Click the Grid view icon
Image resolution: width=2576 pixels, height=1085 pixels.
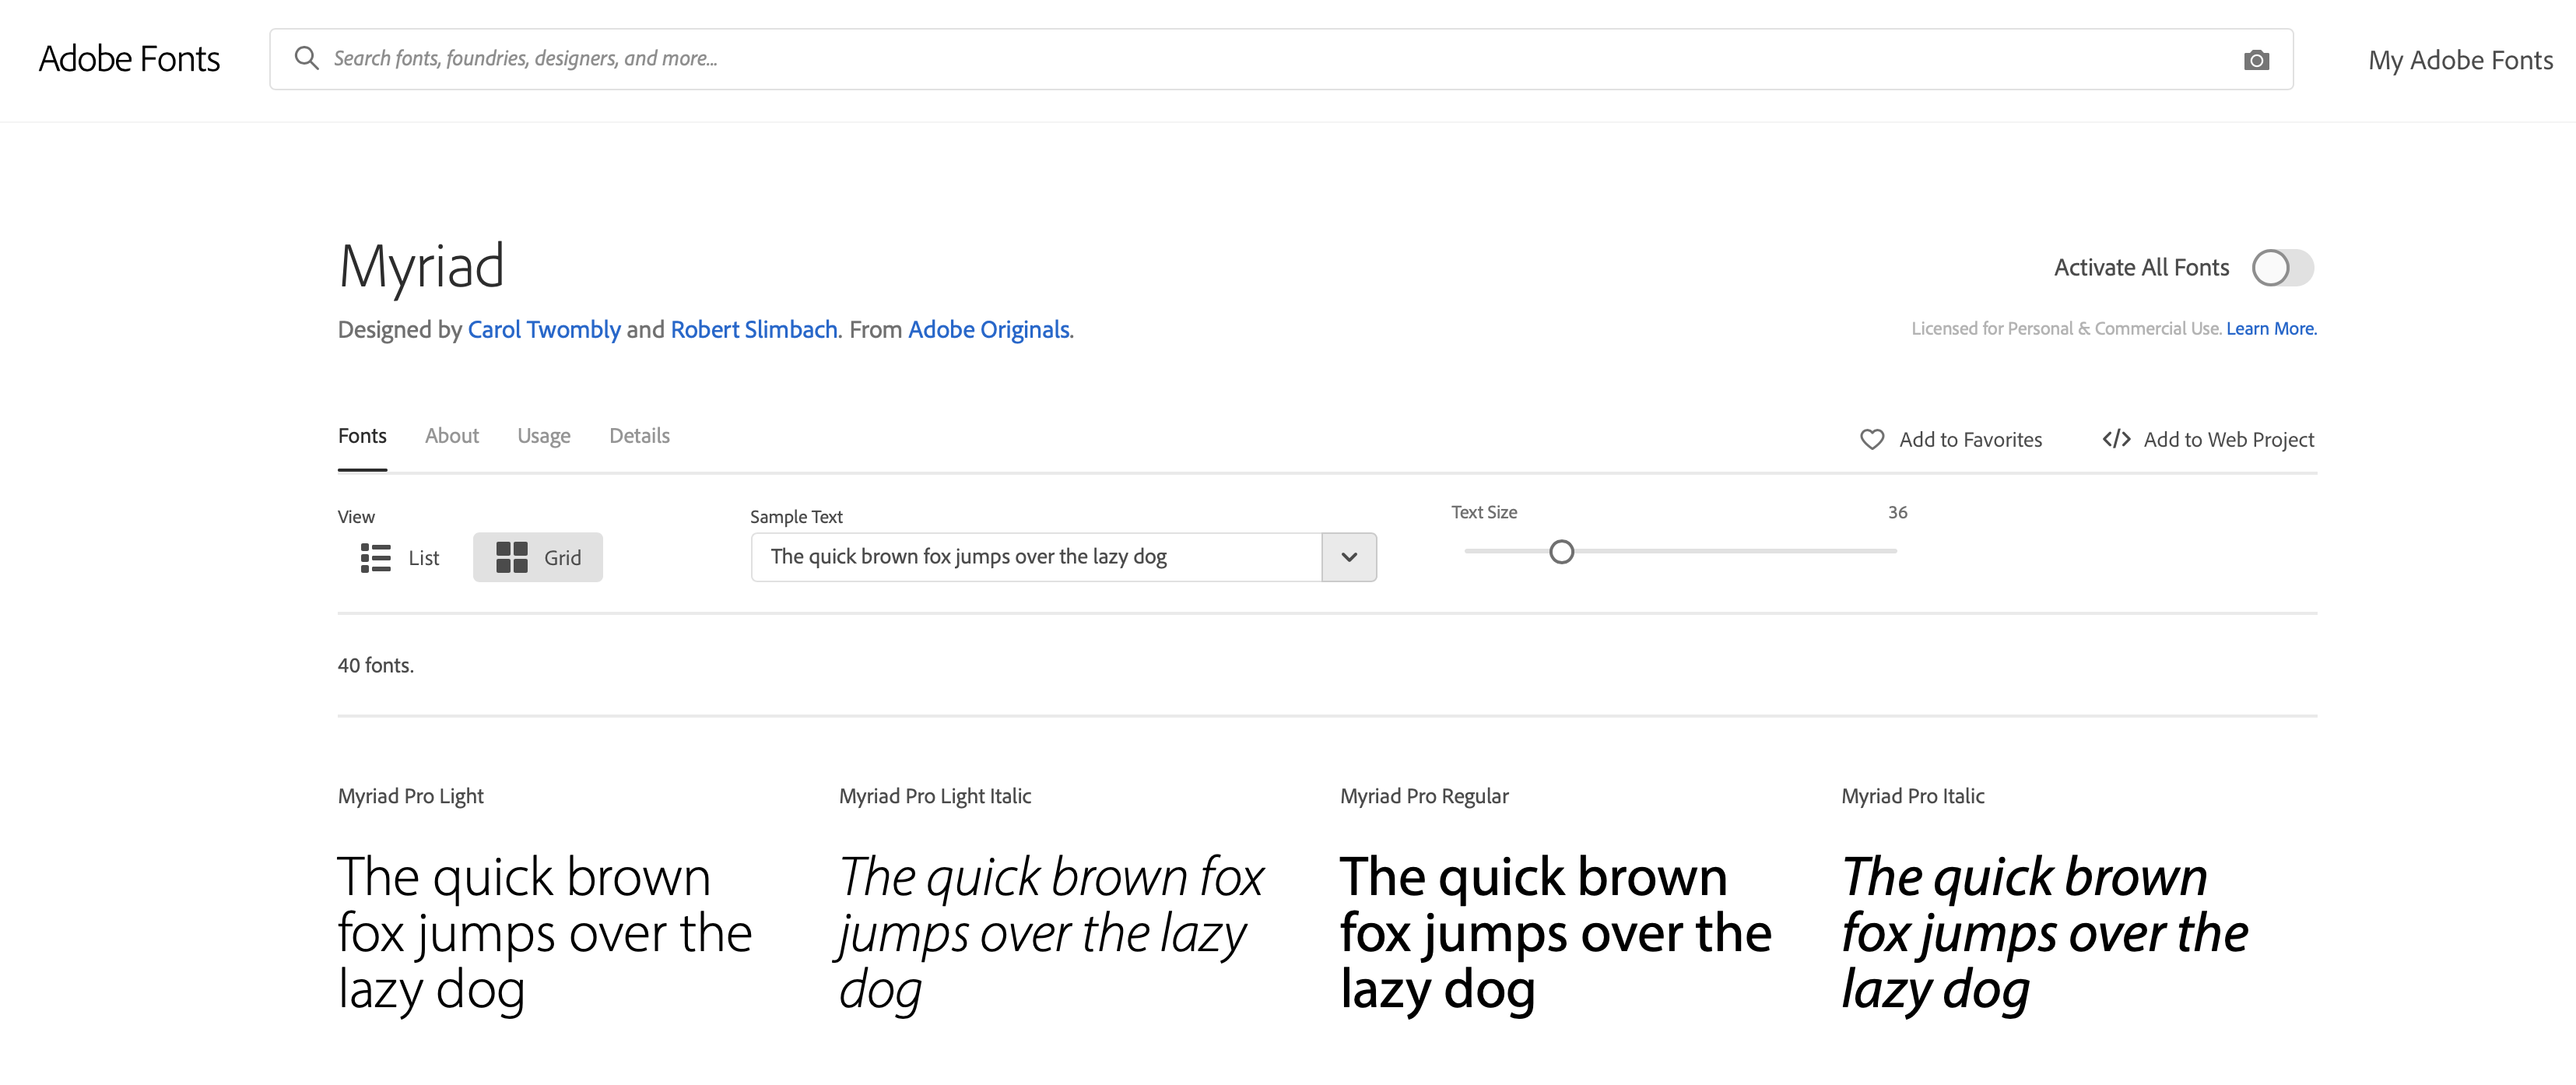pos(512,558)
